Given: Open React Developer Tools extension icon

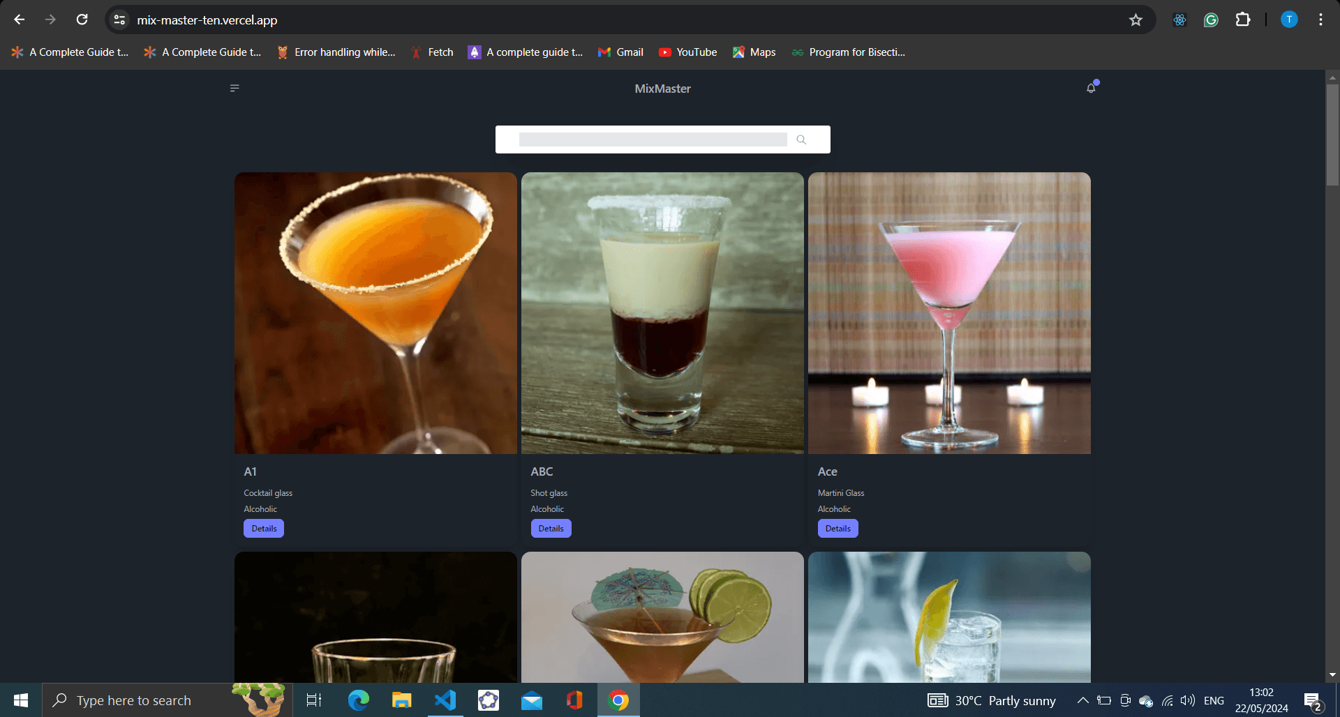Looking at the screenshot, I should pyautogui.click(x=1179, y=20).
